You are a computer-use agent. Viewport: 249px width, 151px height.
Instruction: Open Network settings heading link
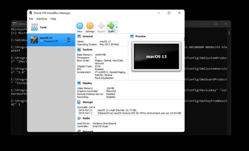(x=88, y=131)
